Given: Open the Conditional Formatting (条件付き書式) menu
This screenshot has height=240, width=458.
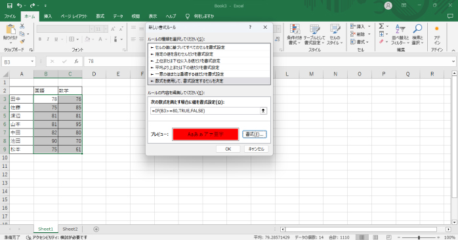Looking at the screenshot, I should coord(295,35).
